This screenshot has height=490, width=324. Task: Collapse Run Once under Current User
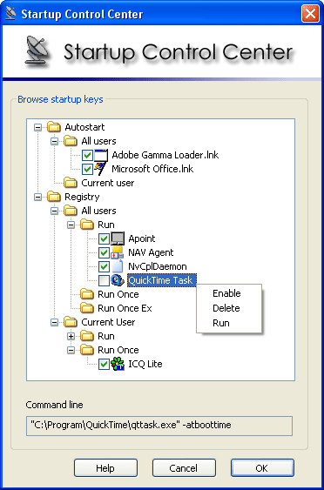tap(71, 350)
